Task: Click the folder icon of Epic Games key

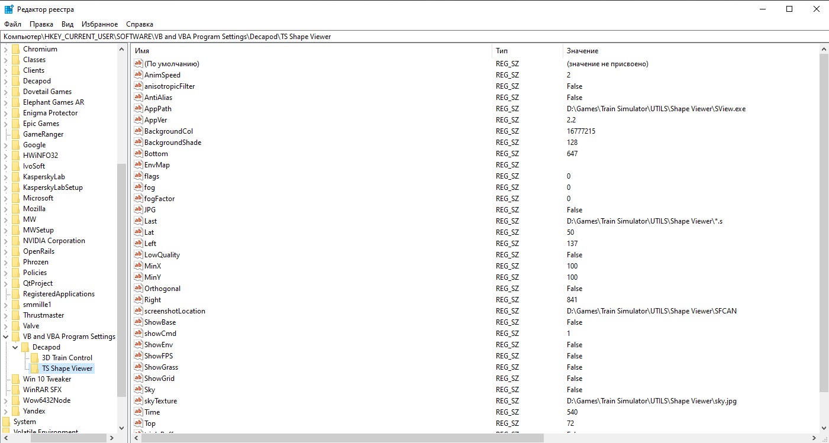Action: (x=15, y=124)
